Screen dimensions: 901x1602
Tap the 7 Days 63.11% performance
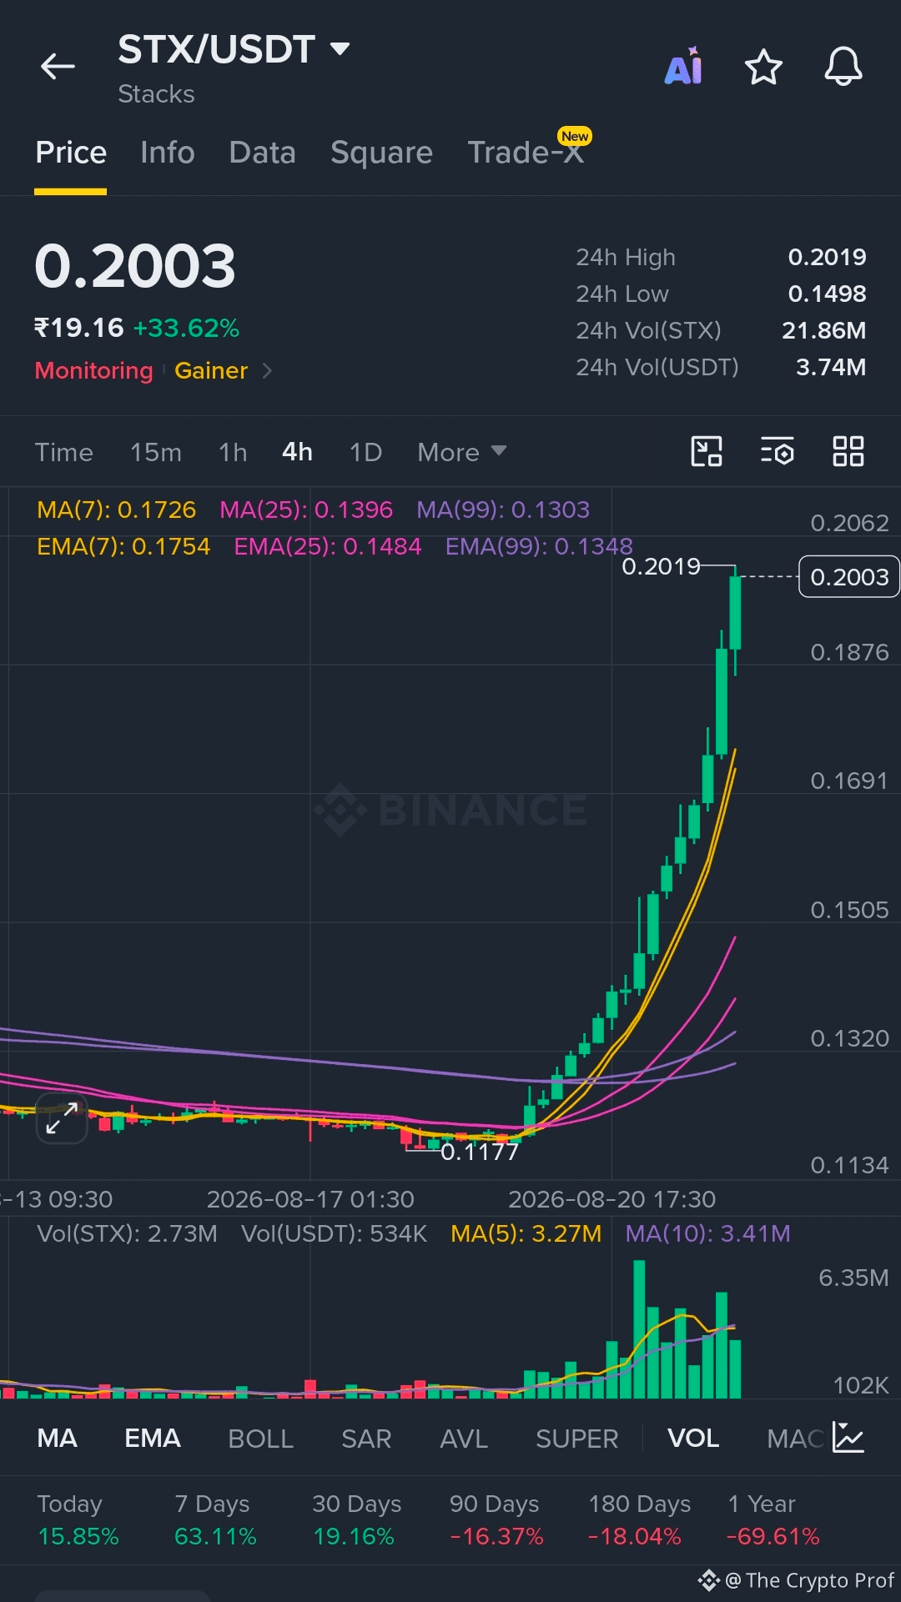(x=215, y=1519)
